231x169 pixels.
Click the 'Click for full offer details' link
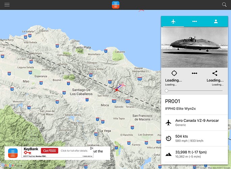click(74, 151)
